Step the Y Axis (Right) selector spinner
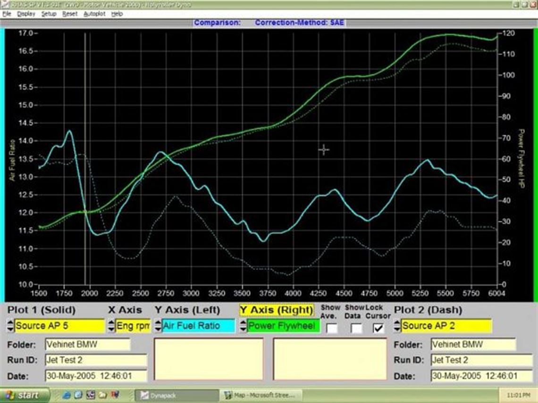This screenshot has width=538, height=403. [x=243, y=326]
